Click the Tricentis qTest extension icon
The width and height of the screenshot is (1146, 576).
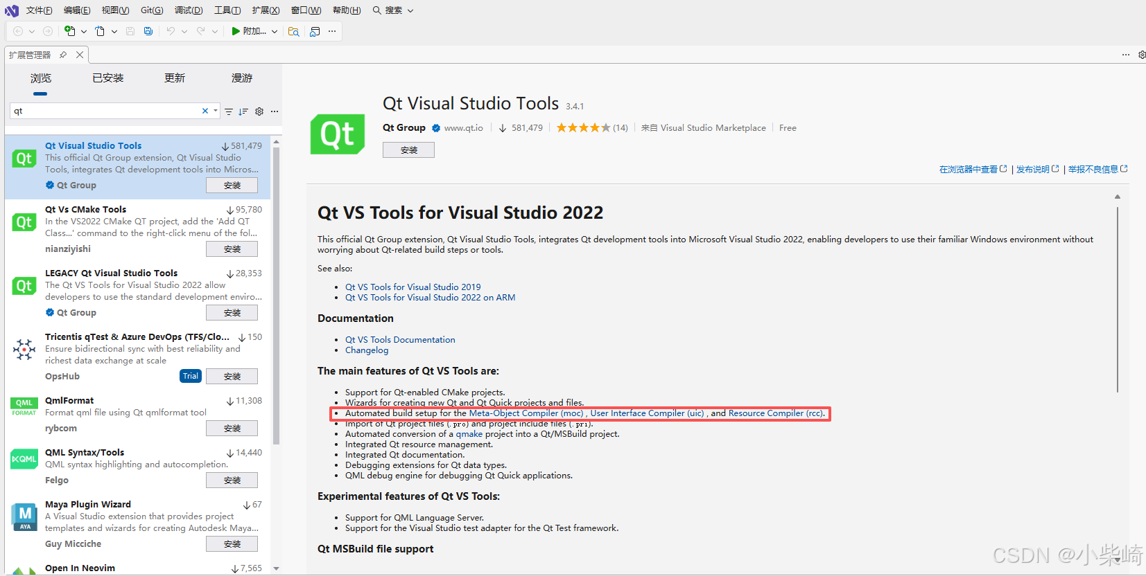(24, 350)
